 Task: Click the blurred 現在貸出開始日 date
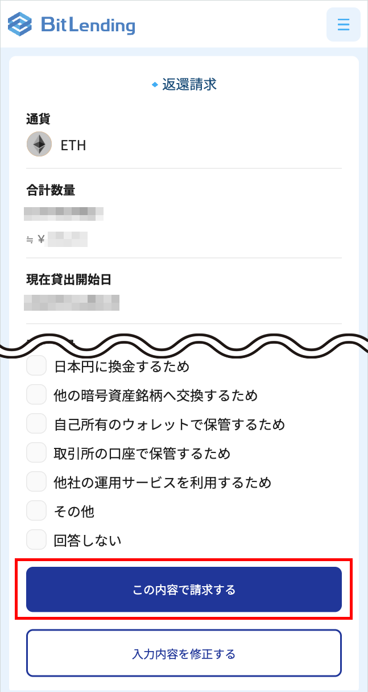[x=72, y=303]
